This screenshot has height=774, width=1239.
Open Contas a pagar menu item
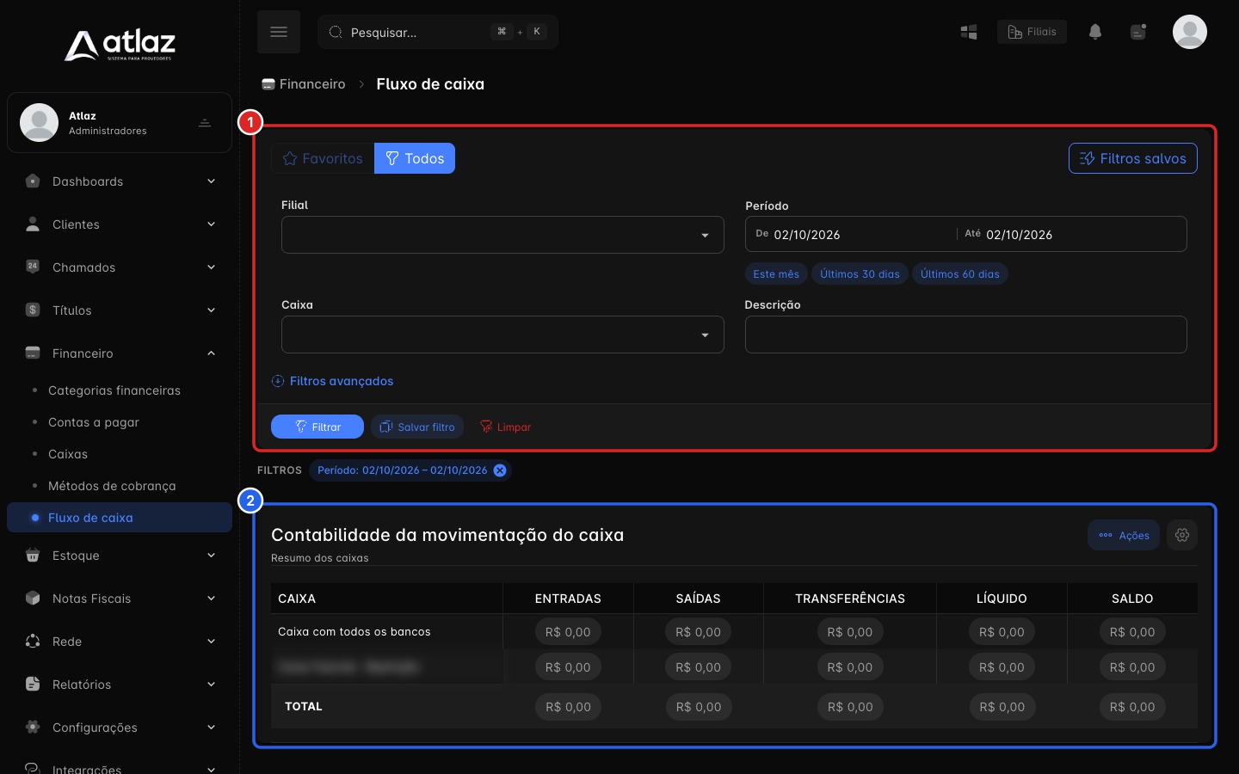click(94, 422)
